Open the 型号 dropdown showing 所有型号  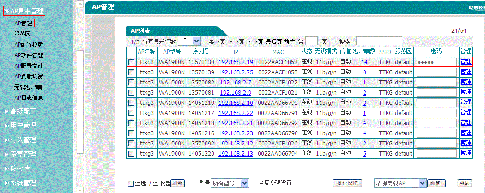tap(230, 183)
